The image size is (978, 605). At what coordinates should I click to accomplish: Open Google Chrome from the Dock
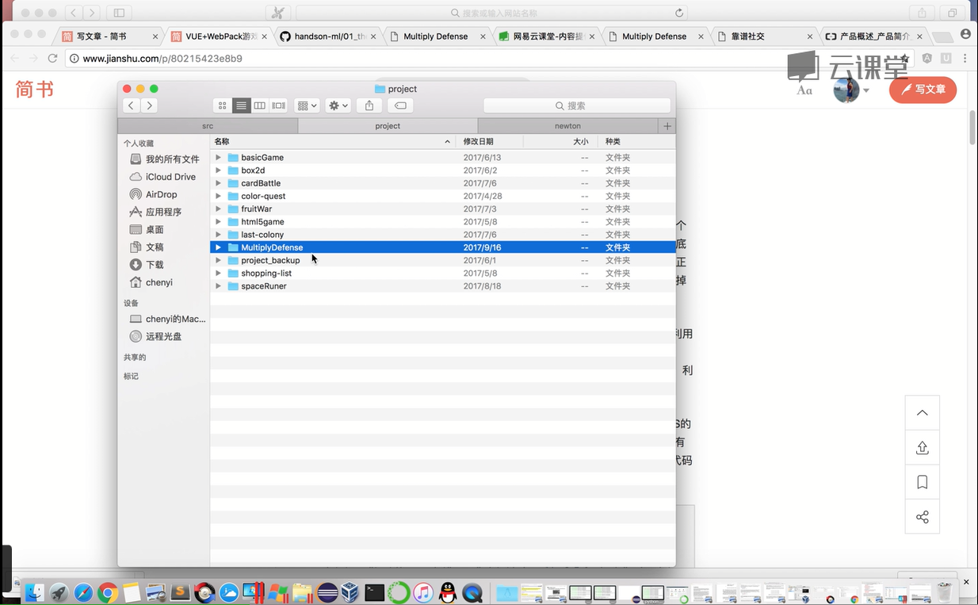[x=108, y=592]
